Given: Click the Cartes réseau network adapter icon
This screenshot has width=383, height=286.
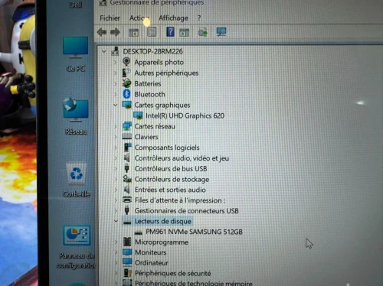Looking at the screenshot, I should pyautogui.click(x=127, y=126).
